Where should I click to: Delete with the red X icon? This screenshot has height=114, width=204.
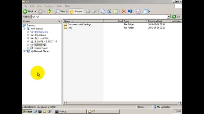(x=124, y=11)
